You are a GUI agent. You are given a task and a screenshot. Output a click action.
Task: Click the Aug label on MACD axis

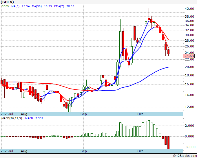click(x=24, y=151)
